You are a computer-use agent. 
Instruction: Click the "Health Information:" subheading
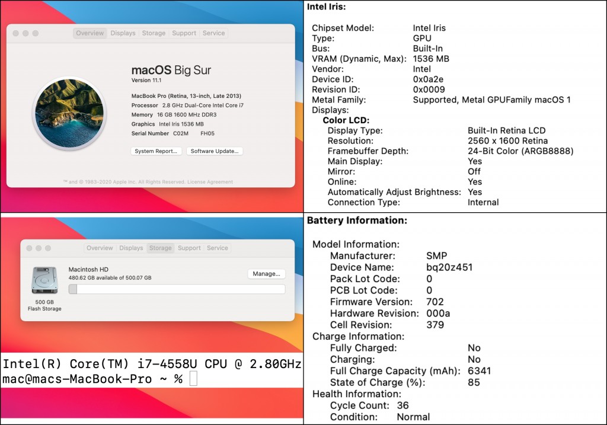(x=356, y=394)
